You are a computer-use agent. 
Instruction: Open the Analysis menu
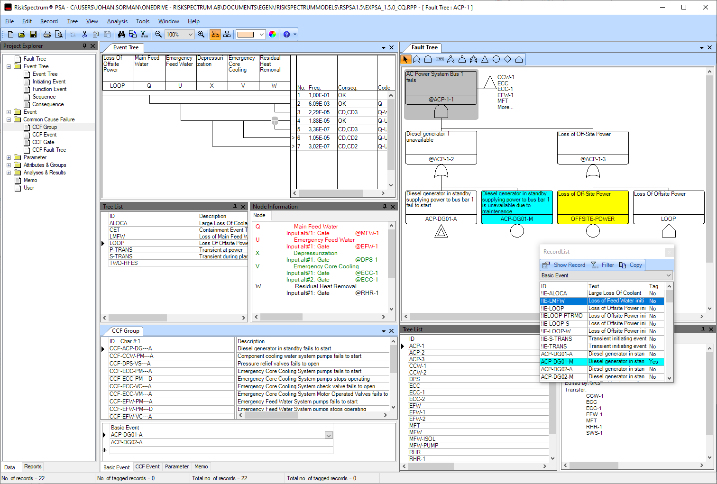(x=117, y=21)
